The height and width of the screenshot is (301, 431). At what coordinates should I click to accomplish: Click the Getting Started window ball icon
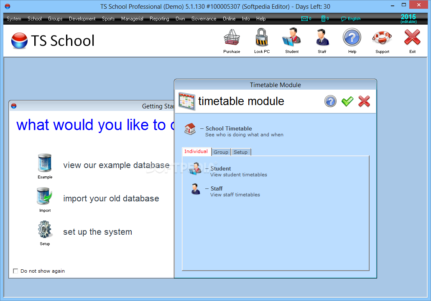[x=14, y=106]
